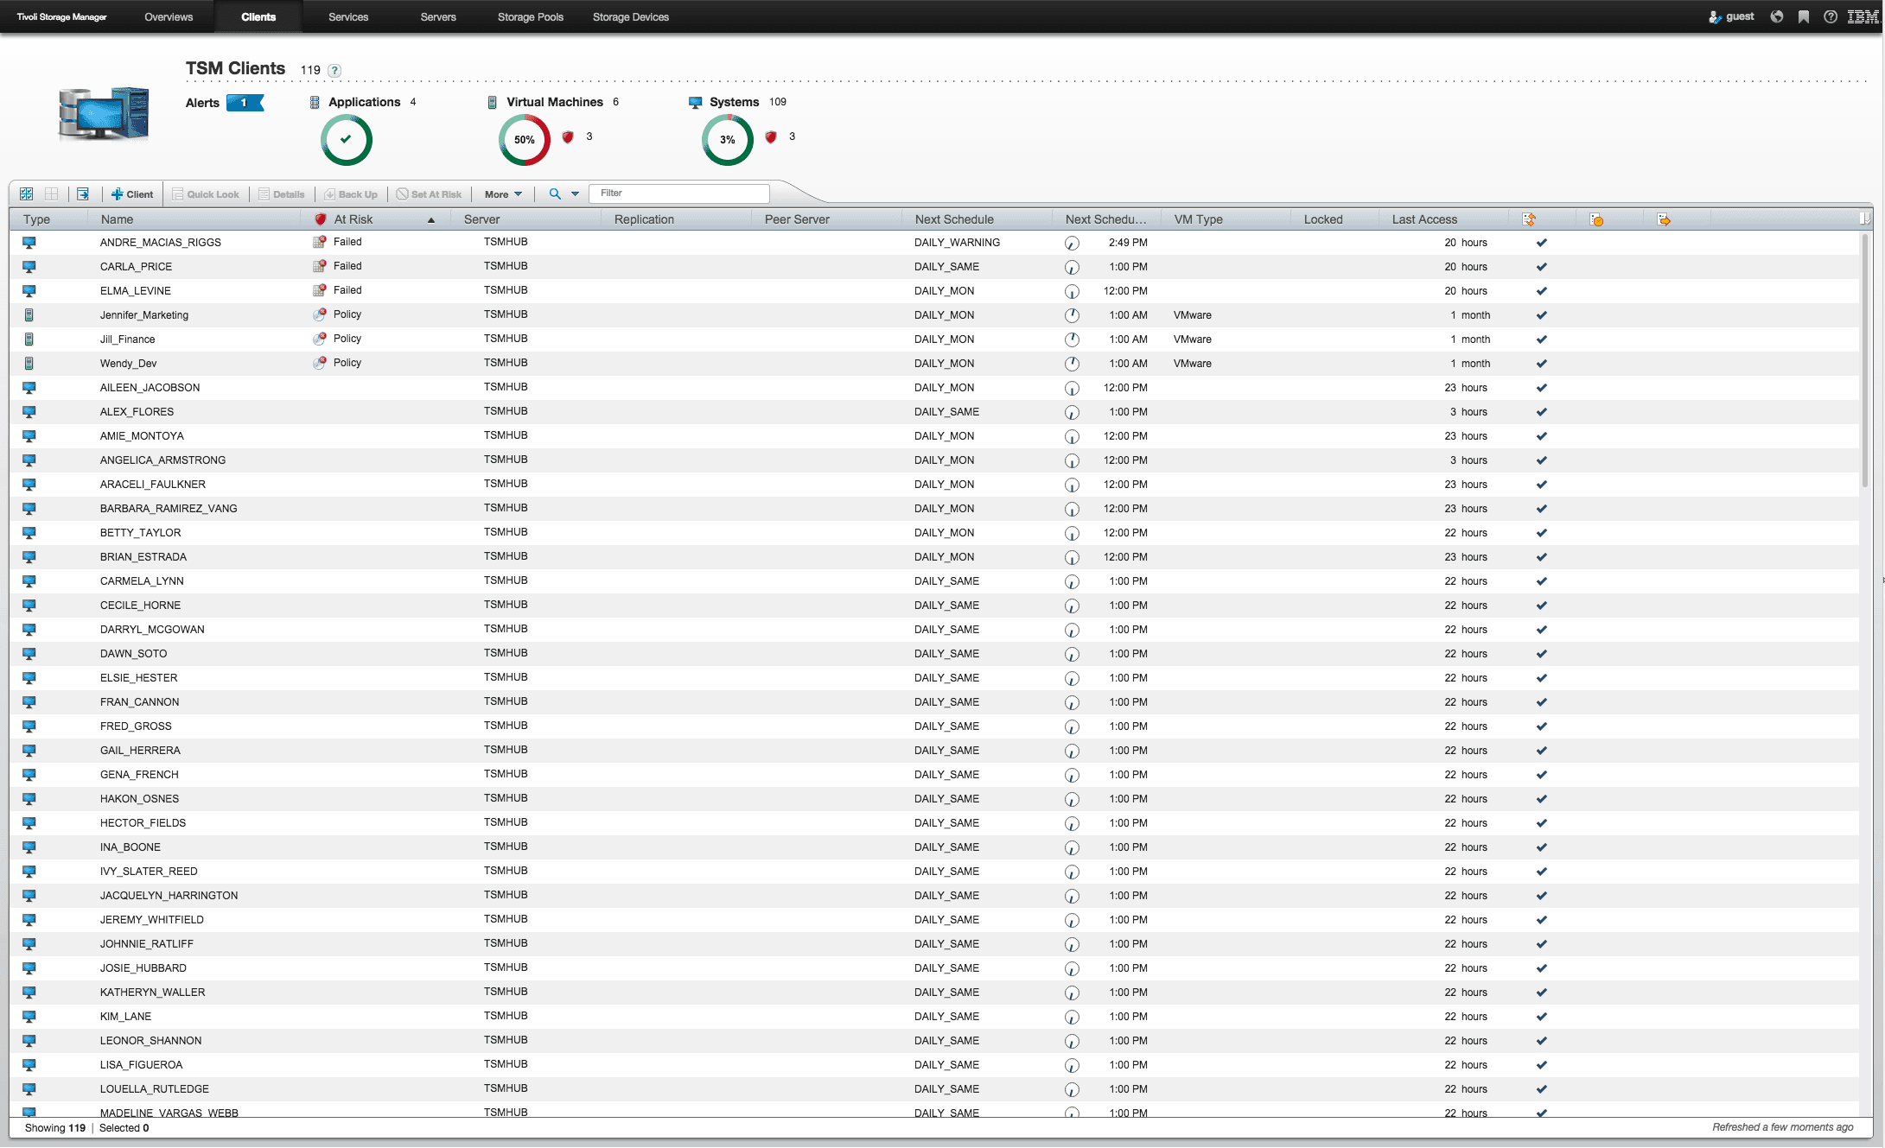This screenshot has width=1885, height=1148.
Task: Add a new client using the Client button
Action: click(x=131, y=193)
